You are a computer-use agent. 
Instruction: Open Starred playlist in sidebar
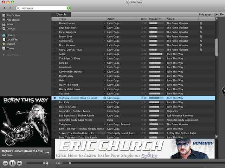point(8,44)
